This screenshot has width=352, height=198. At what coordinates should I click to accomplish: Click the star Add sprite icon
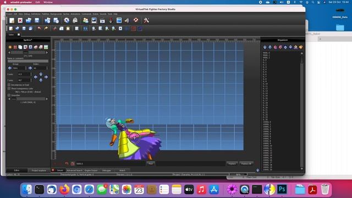tap(10, 47)
